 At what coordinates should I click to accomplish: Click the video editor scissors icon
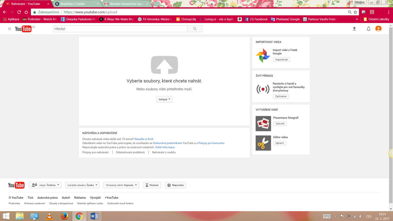click(x=263, y=143)
